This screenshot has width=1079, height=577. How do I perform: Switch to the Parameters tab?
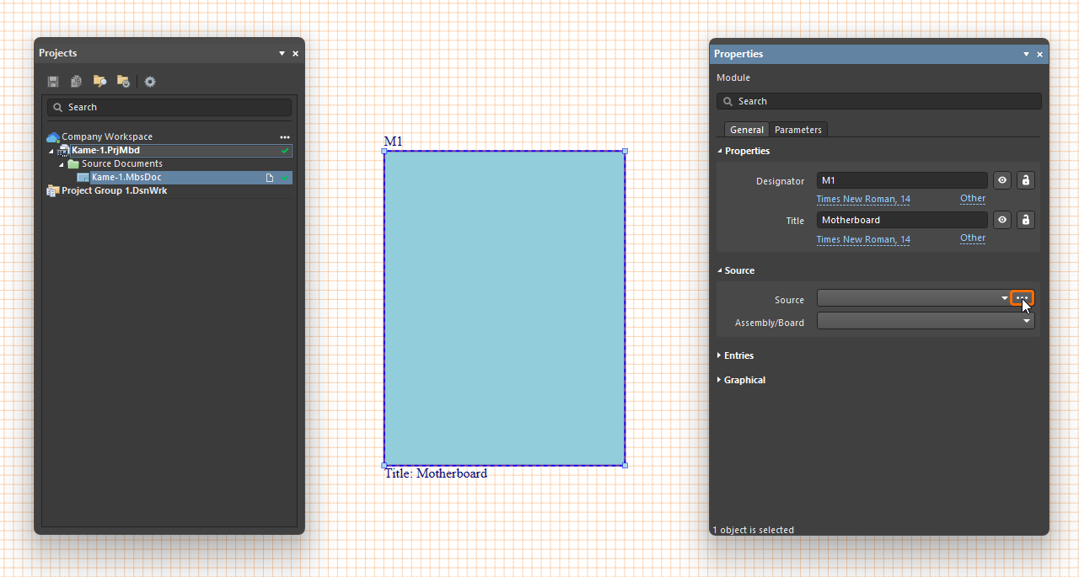(797, 130)
